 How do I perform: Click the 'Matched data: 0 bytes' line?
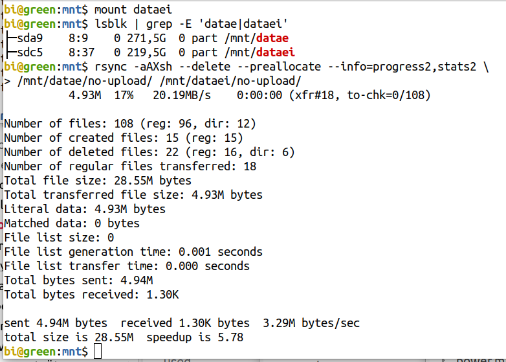pyautogui.click(x=71, y=223)
